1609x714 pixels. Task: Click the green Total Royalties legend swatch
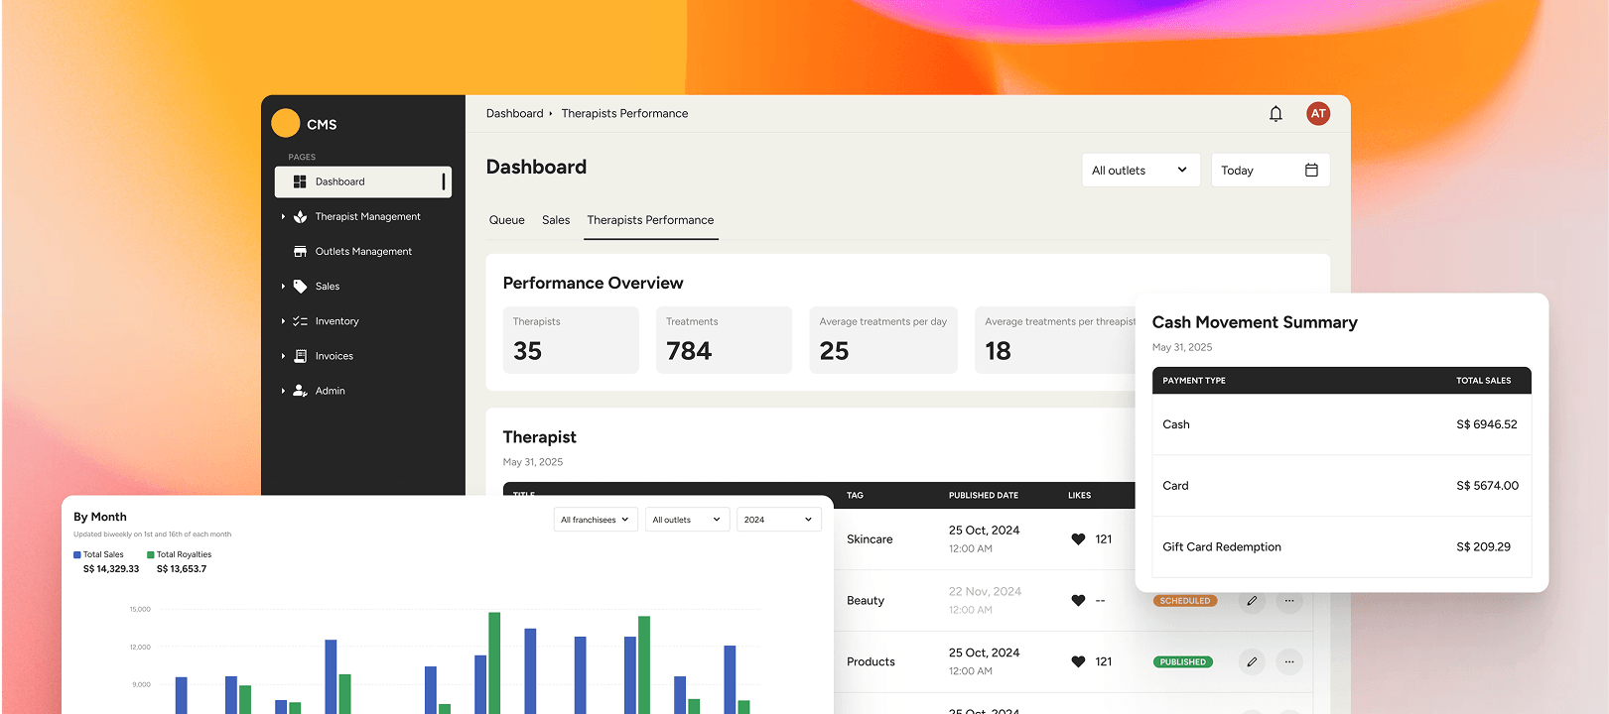(x=151, y=555)
